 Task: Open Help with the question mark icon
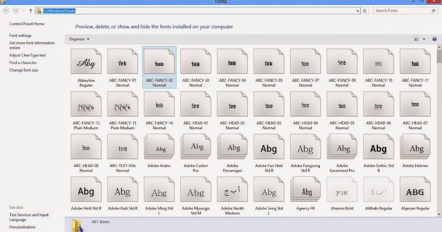click(x=434, y=39)
